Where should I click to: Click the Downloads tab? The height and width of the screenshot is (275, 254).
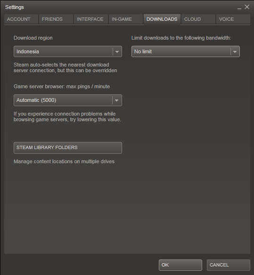(162, 19)
